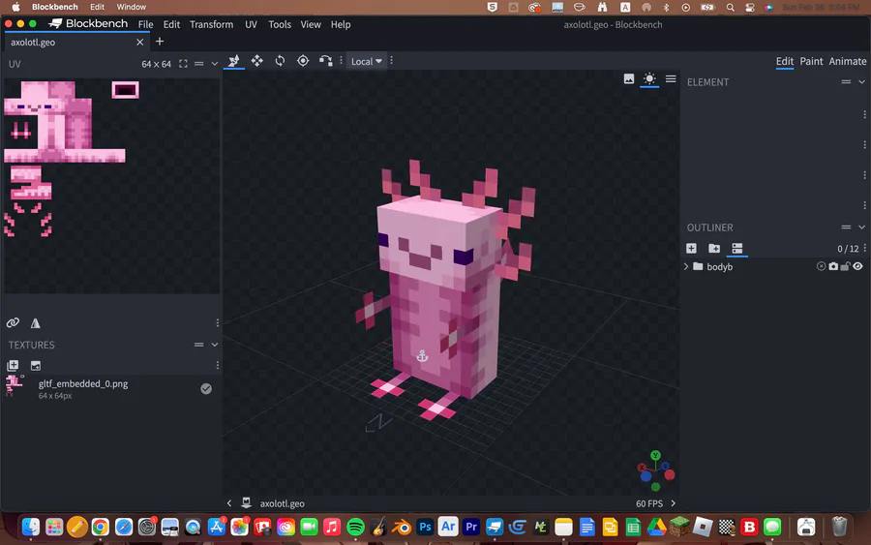The height and width of the screenshot is (545, 871).
Task: Open the Element panel handle menu
Action: click(846, 82)
